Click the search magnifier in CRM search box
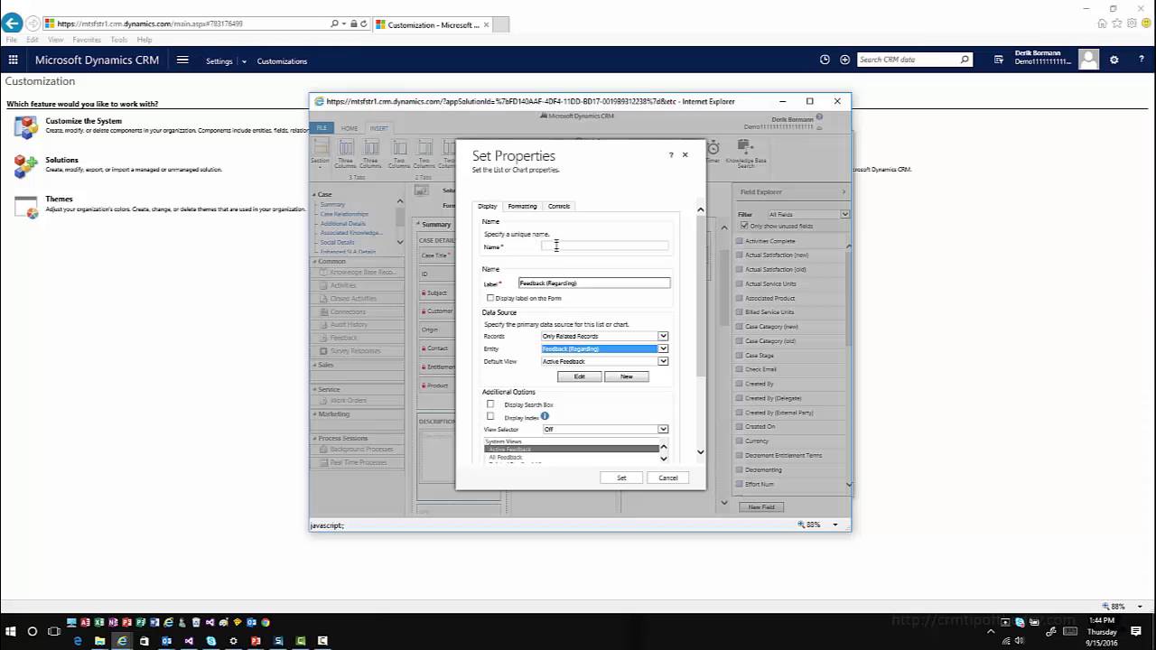This screenshot has width=1156, height=650. pyautogui.click(x=965, y=60)
